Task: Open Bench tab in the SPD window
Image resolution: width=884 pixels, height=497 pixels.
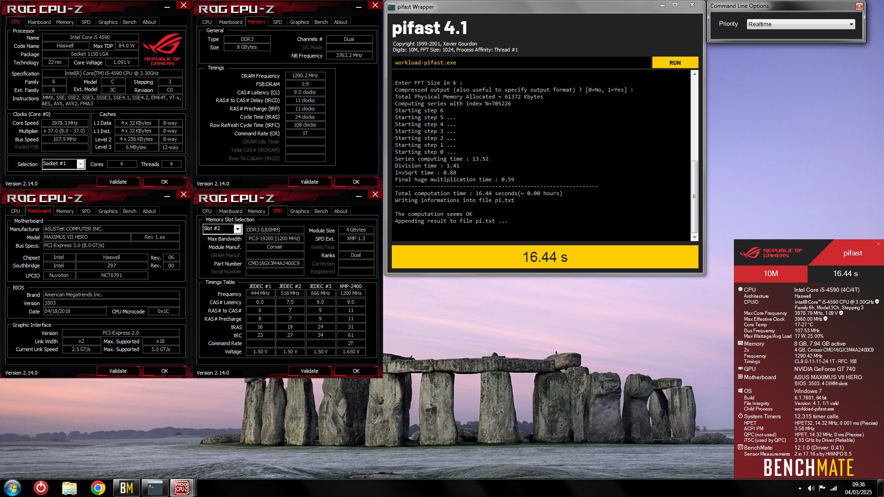Action: 321,211
